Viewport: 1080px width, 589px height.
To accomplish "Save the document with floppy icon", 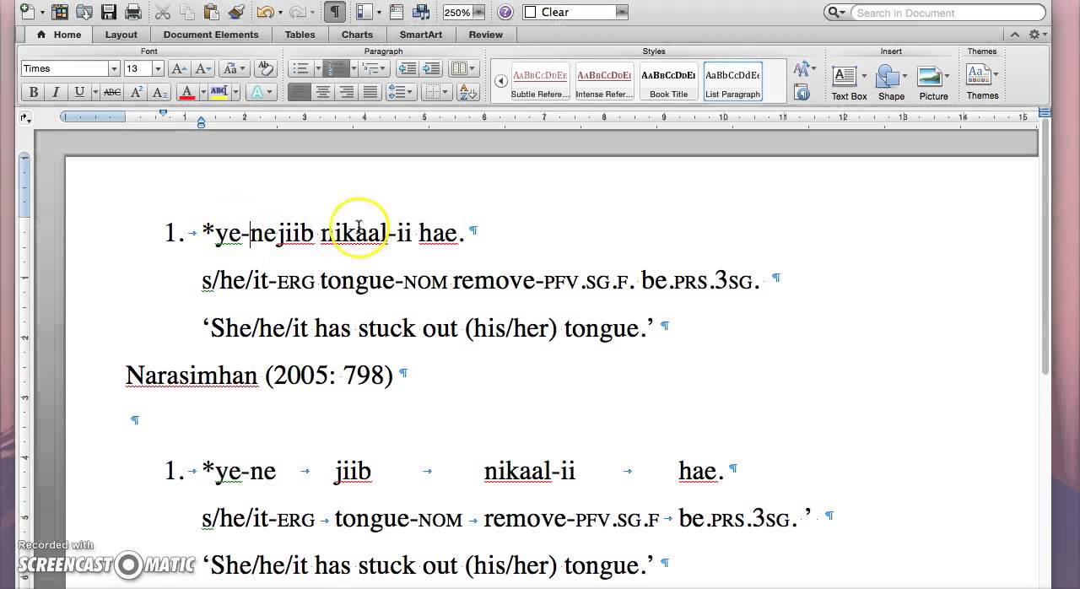I will click(x=108, y=12).
